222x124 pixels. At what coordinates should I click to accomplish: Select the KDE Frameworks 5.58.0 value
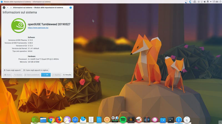click(30, 43)
